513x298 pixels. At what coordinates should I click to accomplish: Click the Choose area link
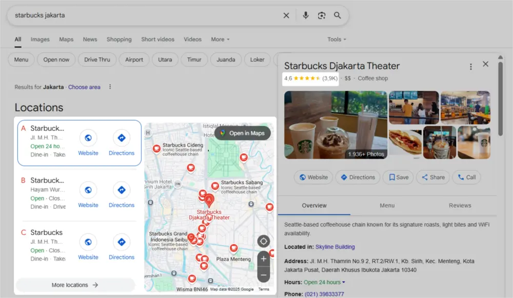click(x=84, y=87)
